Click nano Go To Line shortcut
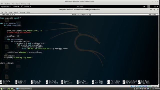Viewport: 160px width, 90px height. [82, 83]
